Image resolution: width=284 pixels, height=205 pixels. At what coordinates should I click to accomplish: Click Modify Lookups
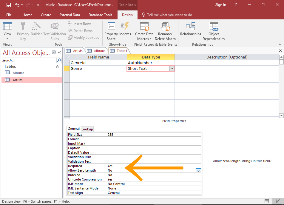84,38
